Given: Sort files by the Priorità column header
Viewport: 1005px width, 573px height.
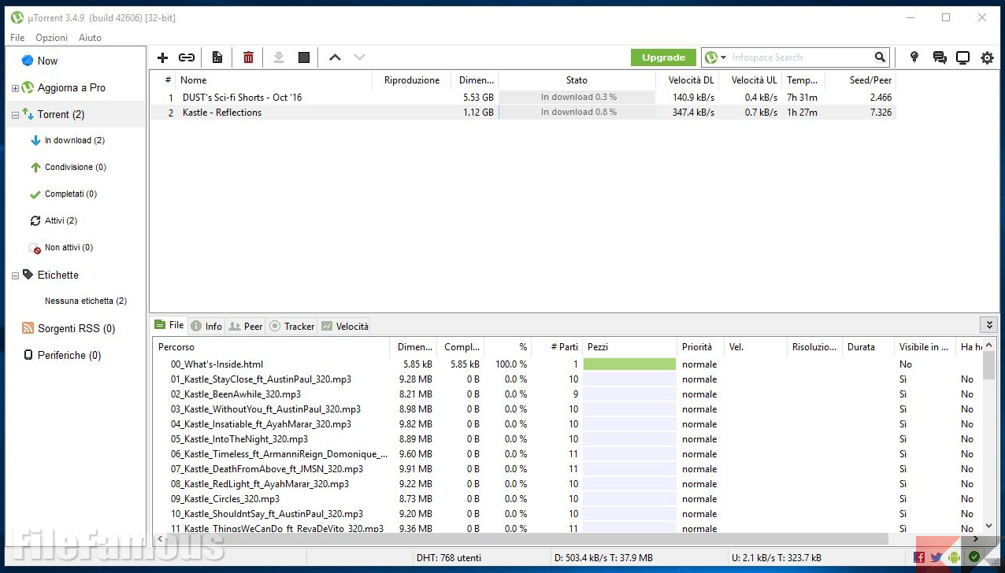Looking at the screenshot, I should pos(701,347).
